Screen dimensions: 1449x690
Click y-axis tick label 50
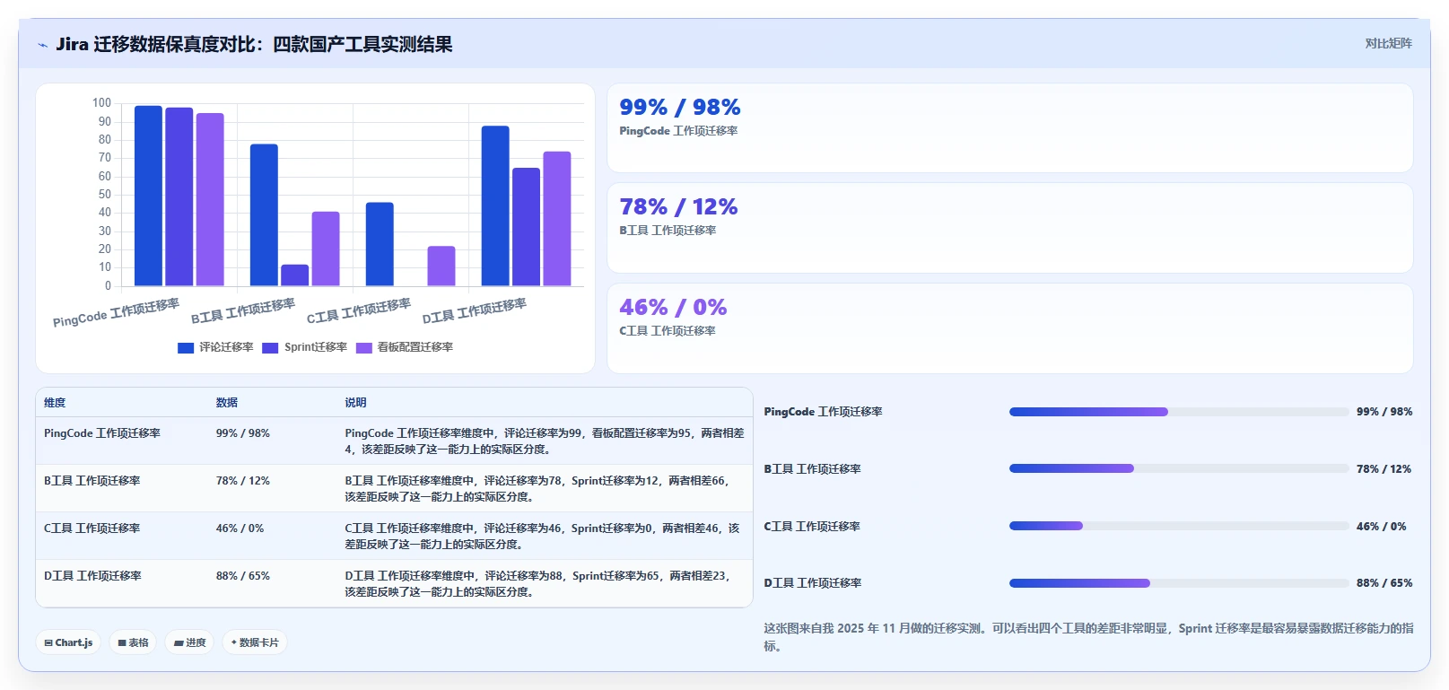(x=105, y=195)
